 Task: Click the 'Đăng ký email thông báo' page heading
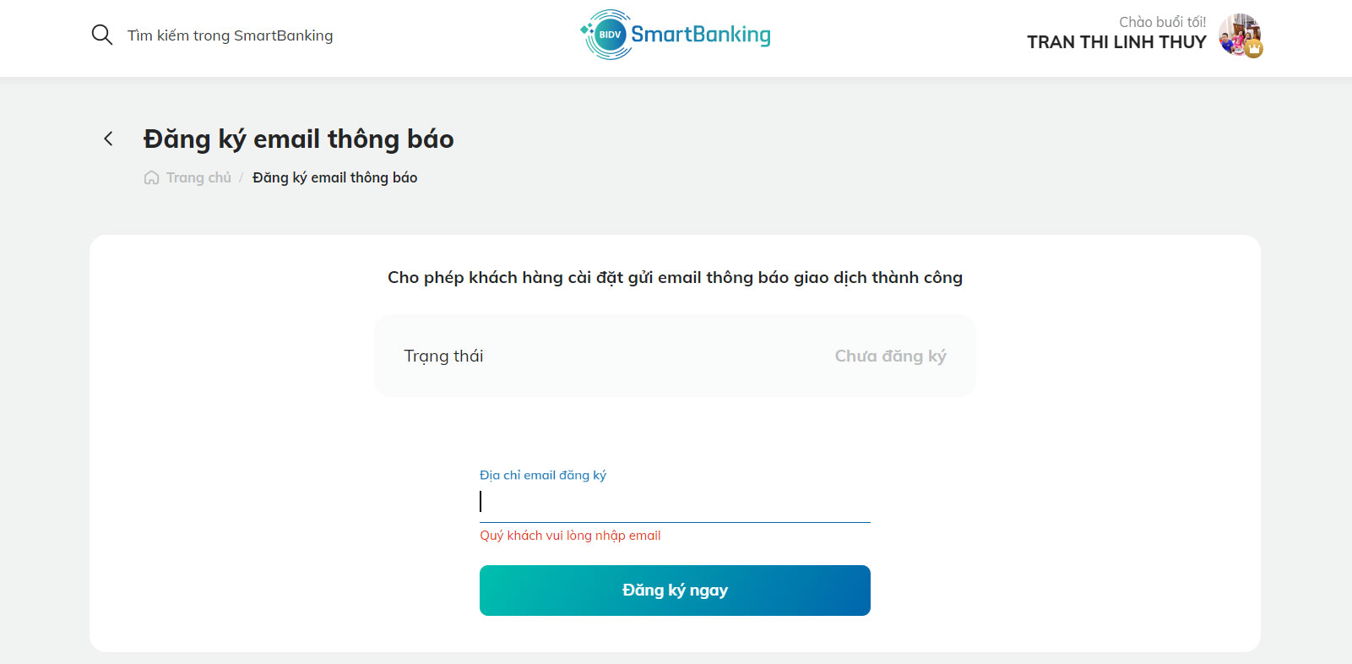tap(299, 139)
